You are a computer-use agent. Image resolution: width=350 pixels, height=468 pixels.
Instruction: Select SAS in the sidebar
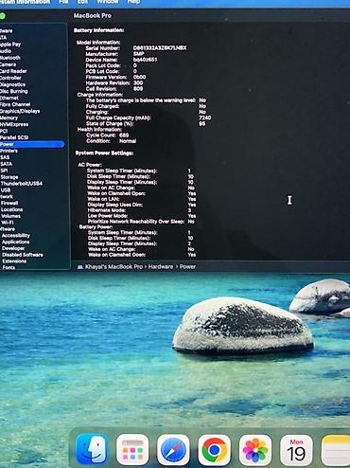pos(5,157)
